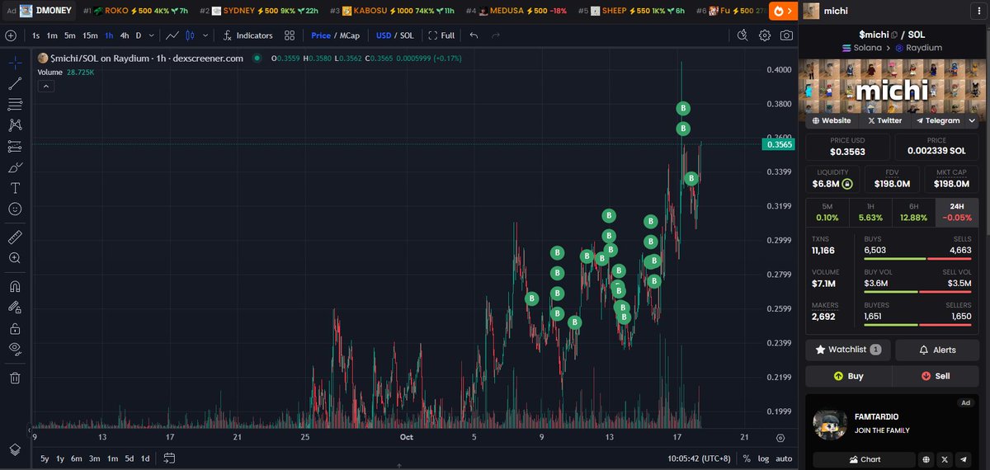990x470 pixels.
Task: Switch to line chart style icon
Action: pyautogui.click(x=172, y=35)
